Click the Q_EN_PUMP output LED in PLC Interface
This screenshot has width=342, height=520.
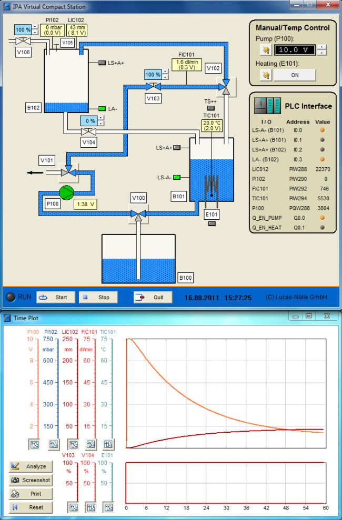click(x=322, y=218)
